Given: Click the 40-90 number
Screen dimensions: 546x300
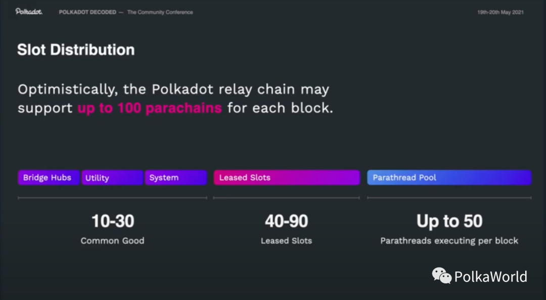Looking at the screenshot, I should tap(286, 221).
